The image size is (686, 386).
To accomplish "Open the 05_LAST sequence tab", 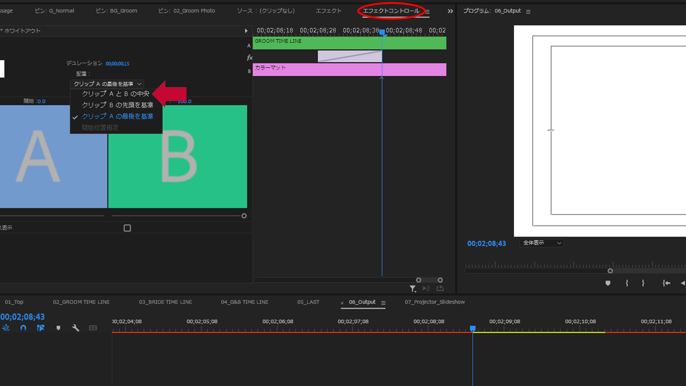I will click(308, 302).
